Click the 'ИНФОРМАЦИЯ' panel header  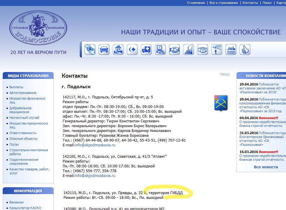point(28,191)
